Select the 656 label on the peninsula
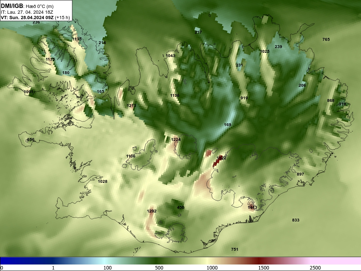The image size is (361, 271). click(31, 139)
